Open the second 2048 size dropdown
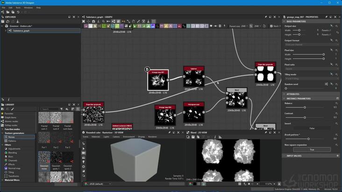The height and width of the screenshot is (192, 342). pos(257,26)
